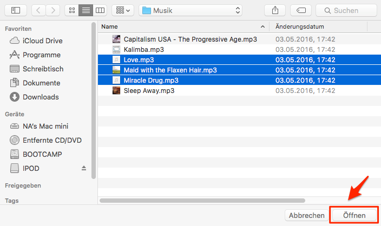Viewport: 381px width, 226px height.
Task: Click the Capitalism USA album art thumbnail
Action: click(x=116, y=39)
